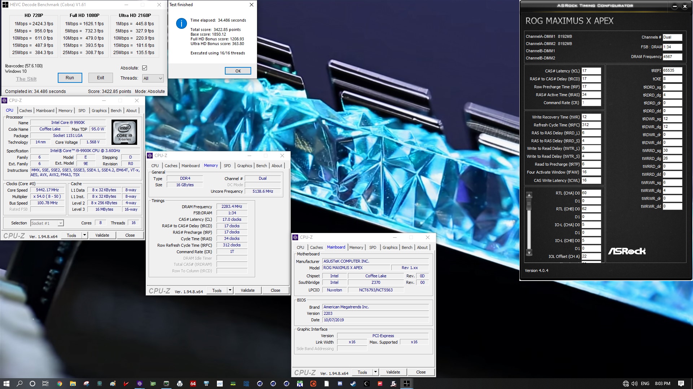Click ASRock scrollbar down arrow

click(529, 252)
